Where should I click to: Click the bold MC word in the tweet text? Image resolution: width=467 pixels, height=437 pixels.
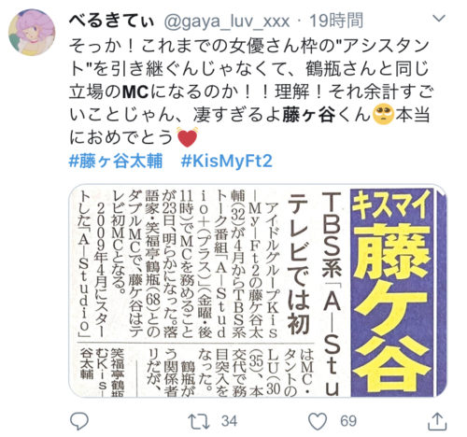pyautogui.click(x=134, y=92)
